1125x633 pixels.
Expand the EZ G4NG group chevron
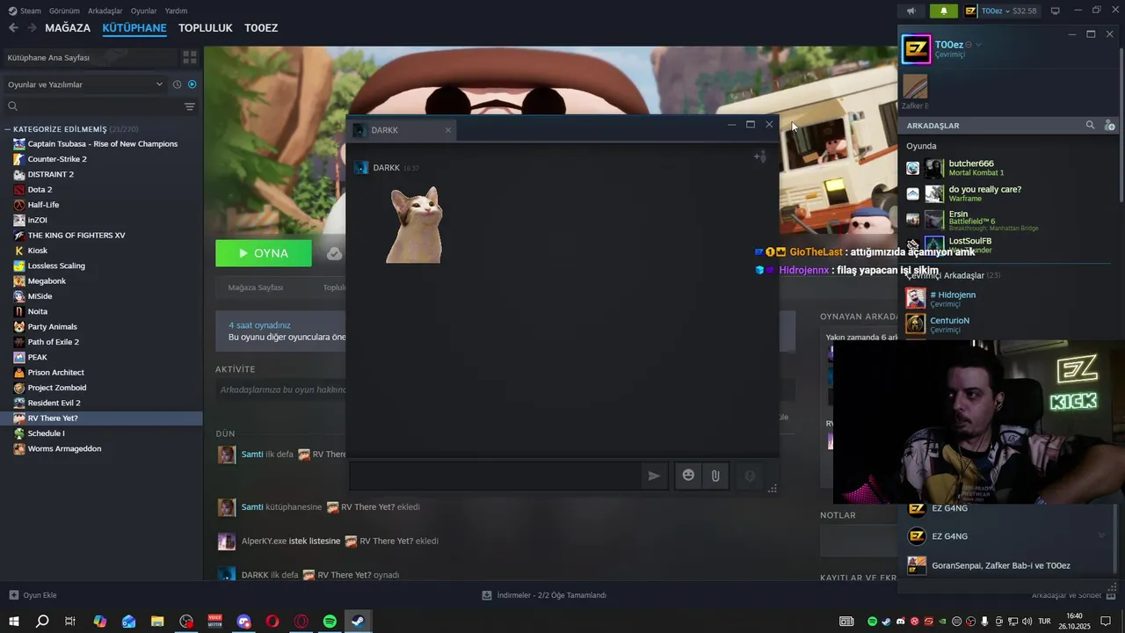coord(1101,536)
